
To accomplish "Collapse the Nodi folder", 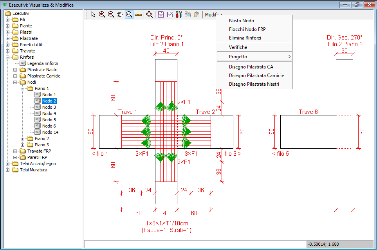I will (x=15, y=82).
